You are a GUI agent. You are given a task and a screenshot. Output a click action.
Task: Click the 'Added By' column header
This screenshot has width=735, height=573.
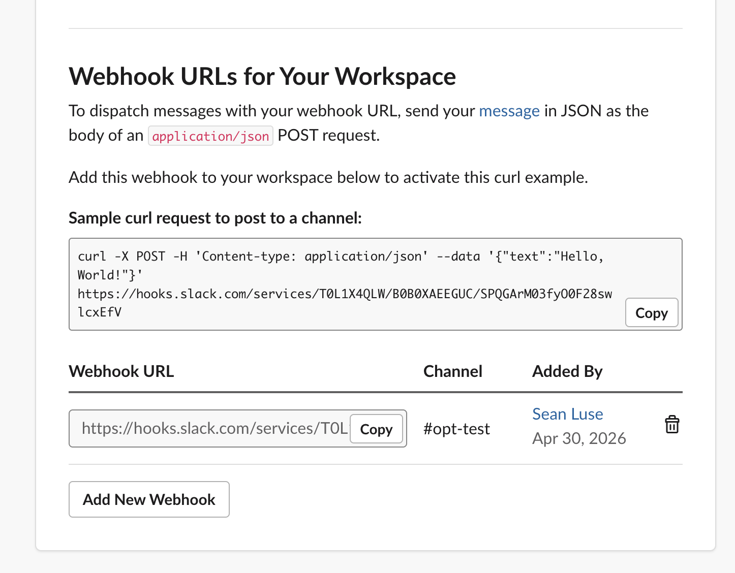[x=567, y=371]
